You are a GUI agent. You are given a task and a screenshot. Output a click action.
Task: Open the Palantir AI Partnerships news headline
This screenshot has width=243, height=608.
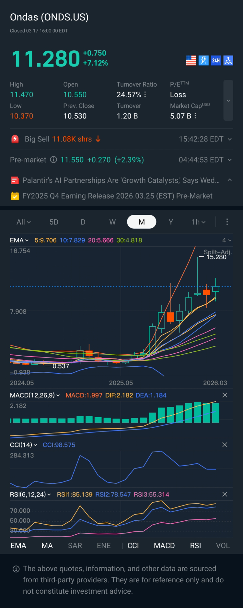coord(121,180)
